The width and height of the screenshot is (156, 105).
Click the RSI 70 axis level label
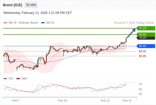point(140,84)
